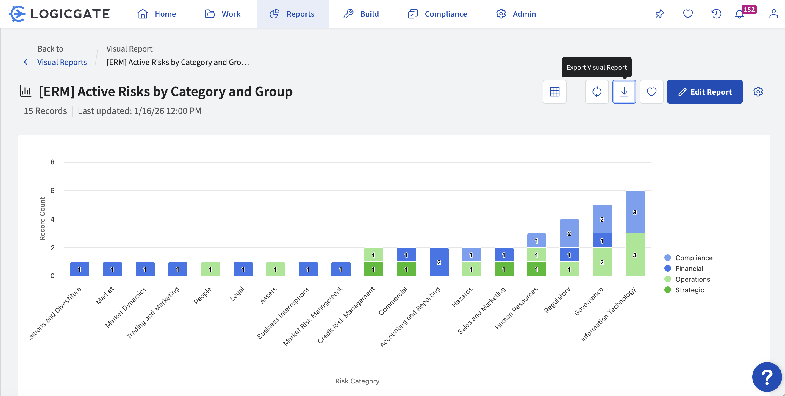Refresh the report with the refresh icon

pos(596,92)
